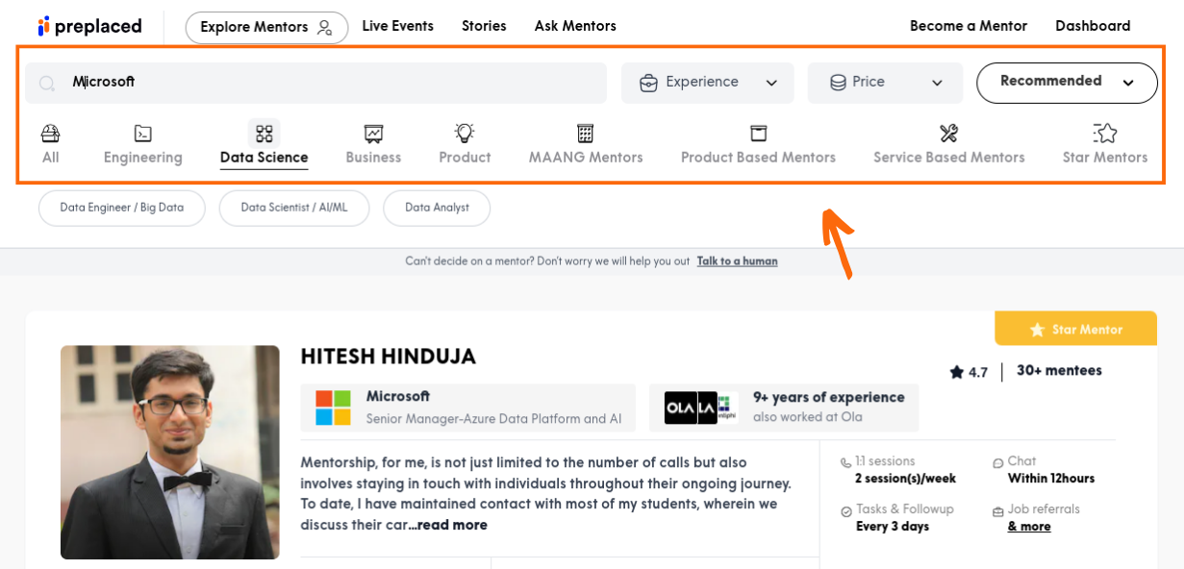
Task: Click 'Every 3 days' followup text
Action: point(893,527)
